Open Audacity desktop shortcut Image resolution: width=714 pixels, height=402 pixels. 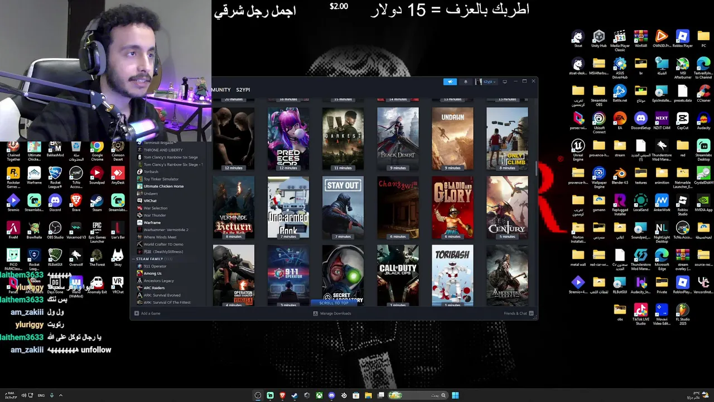pyautogui.click(x=703, y=121)
